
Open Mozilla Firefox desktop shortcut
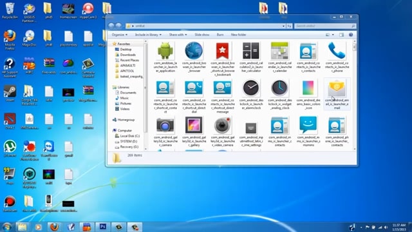coord(10,40)
